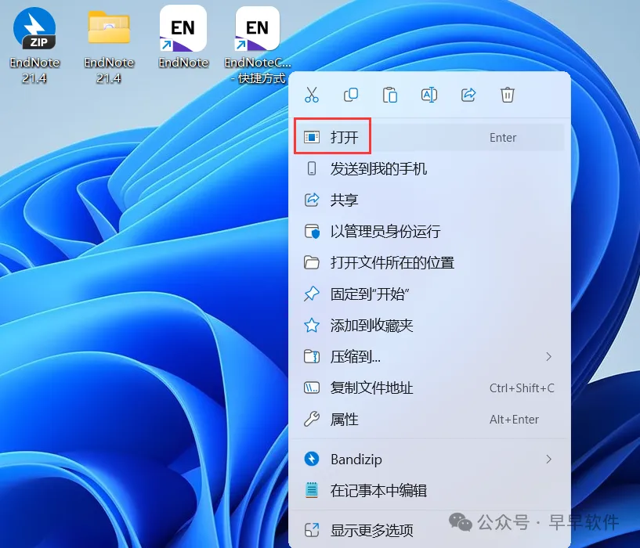Select 显示更多选项
This screenshot has width=640, height=548.
pos(429,530)
